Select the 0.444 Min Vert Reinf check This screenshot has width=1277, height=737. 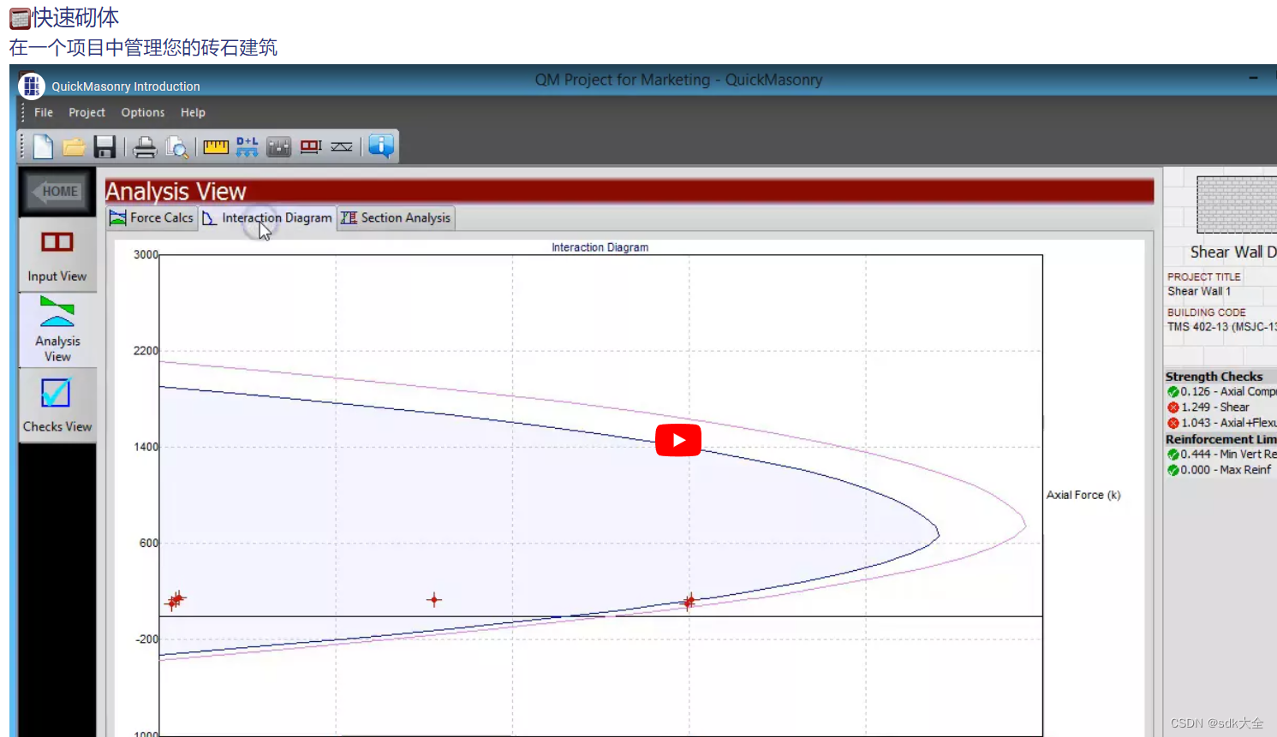pos(1220,455)
